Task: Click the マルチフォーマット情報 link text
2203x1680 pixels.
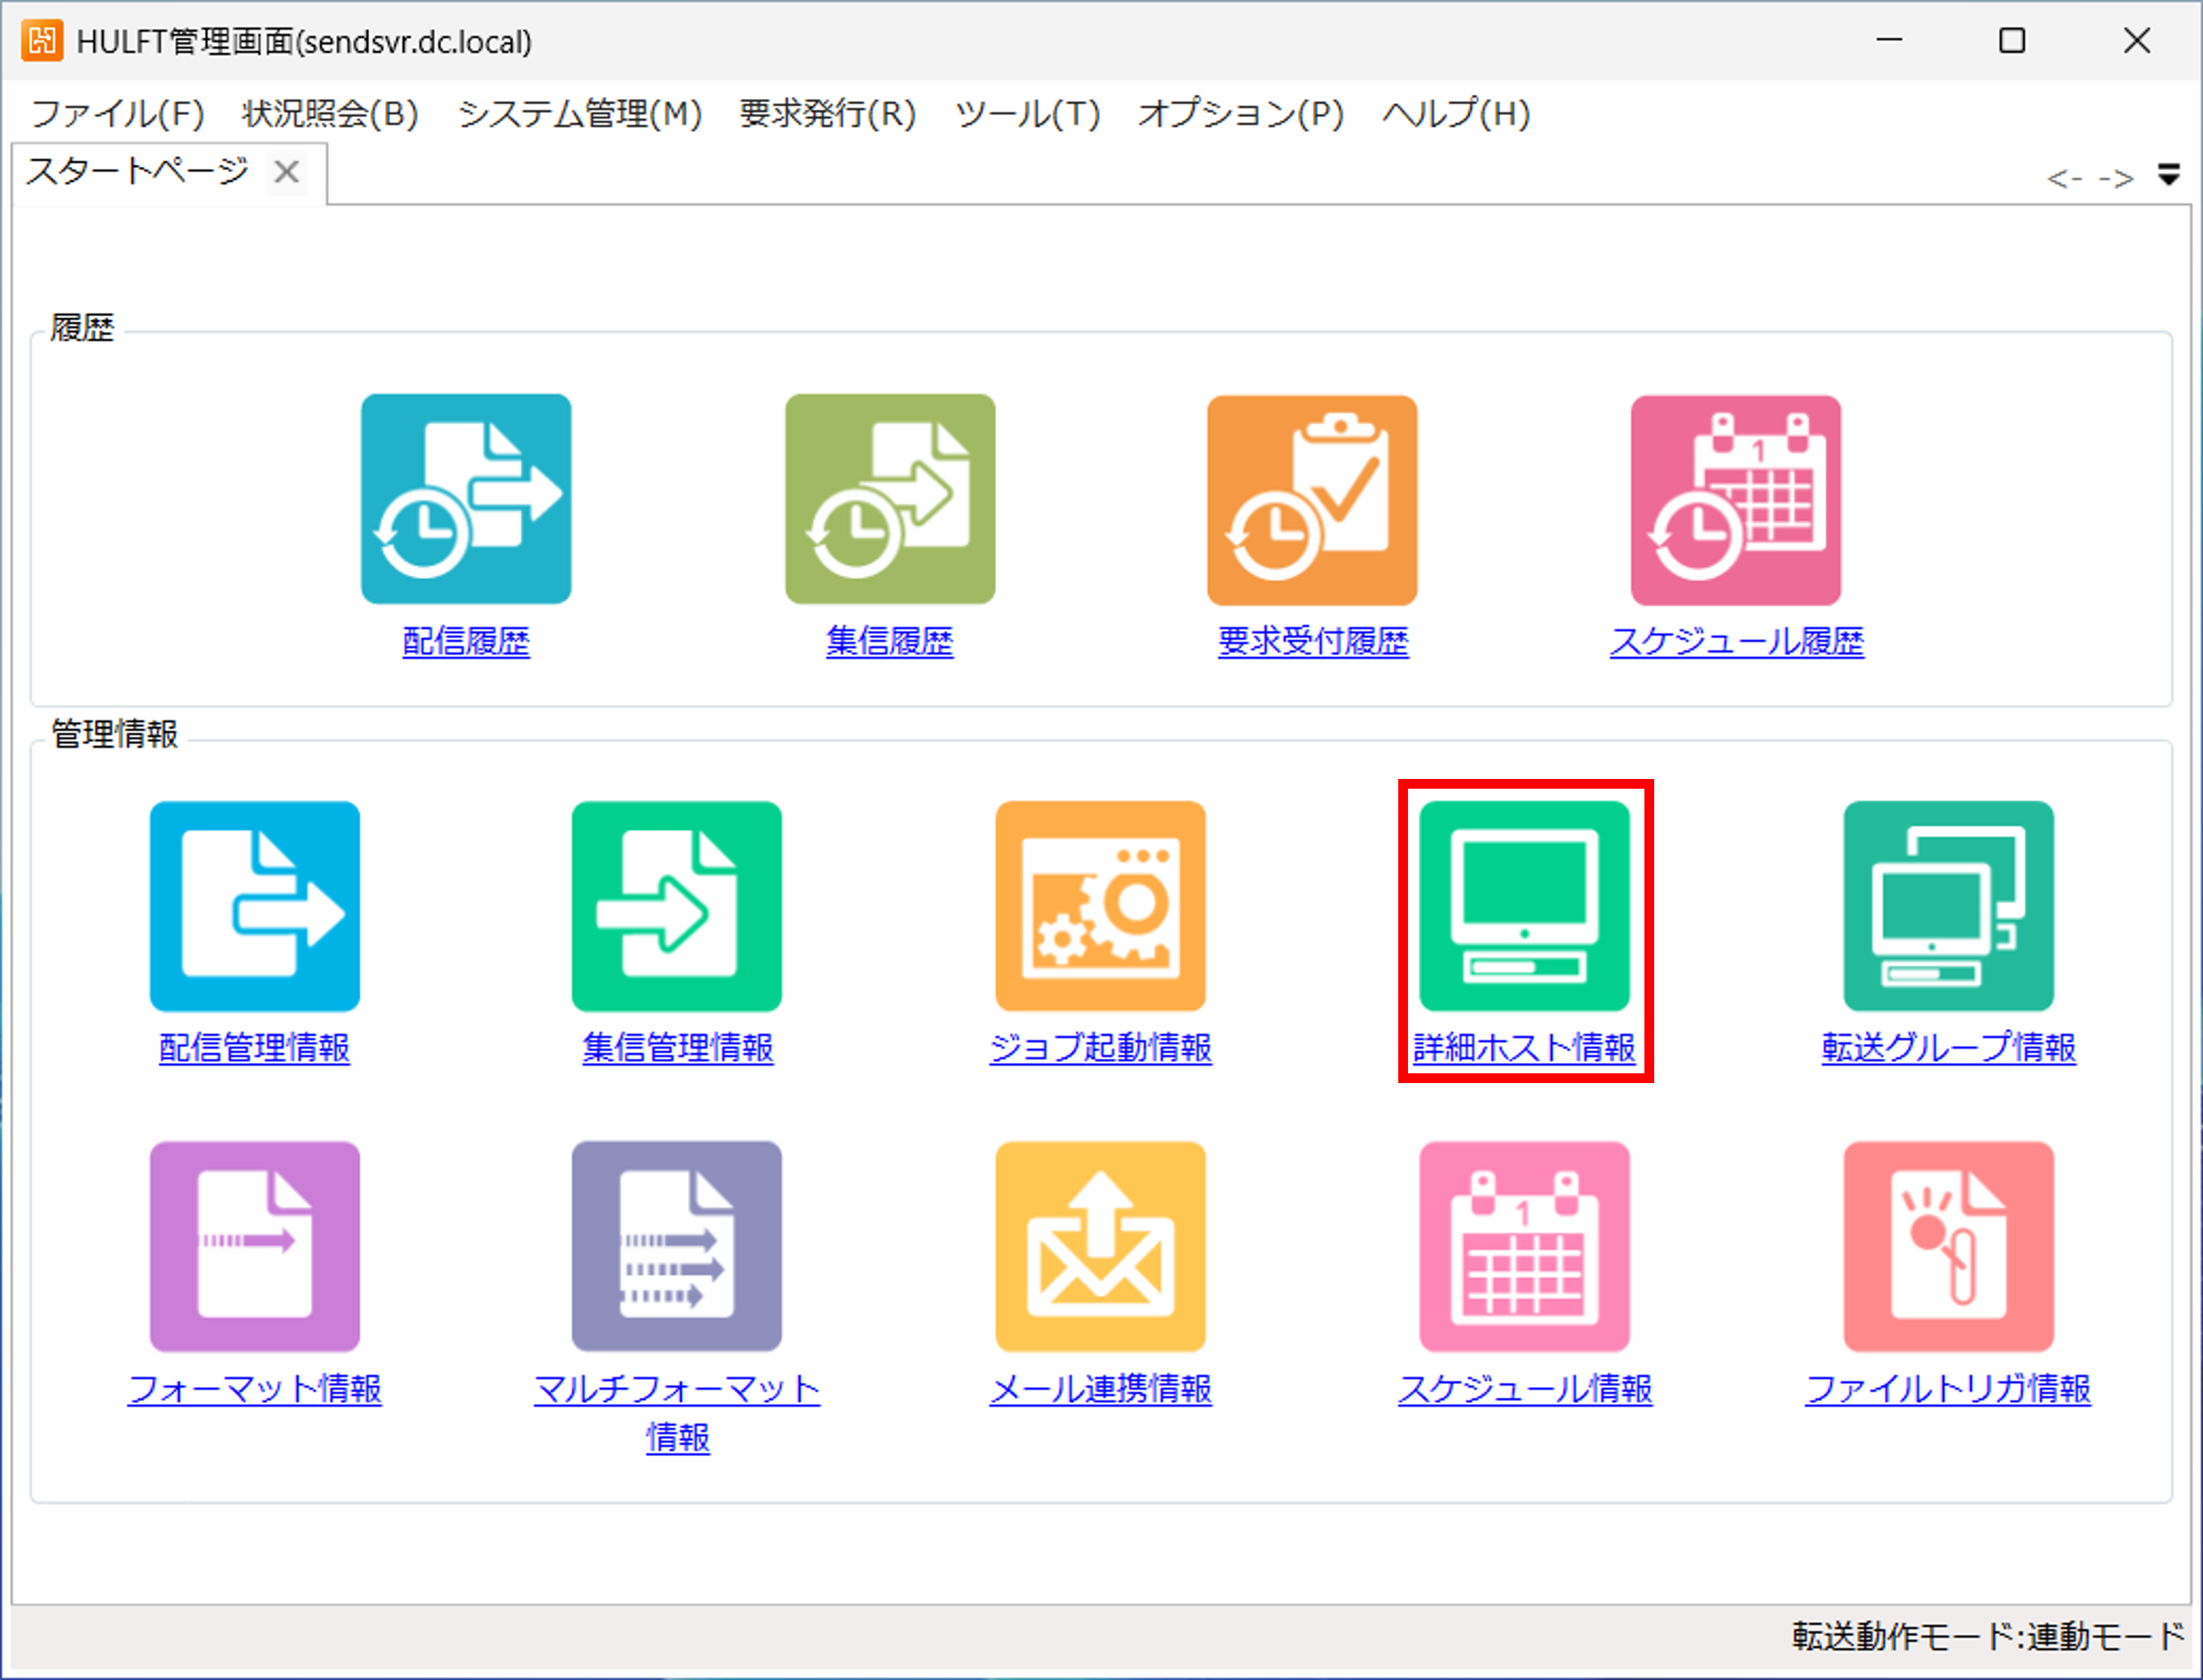Action: point(677,1389)
